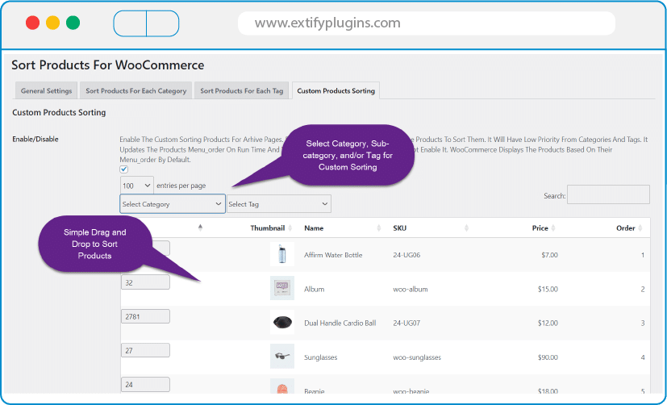667x405 pixels.
Task: Click the Search input field
Action: coord(608,194)
